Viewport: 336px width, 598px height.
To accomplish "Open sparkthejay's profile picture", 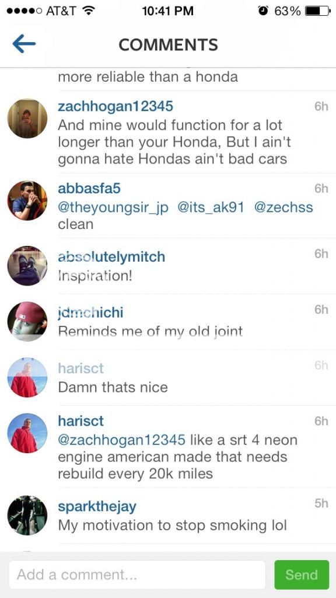I will click(27, 515).
